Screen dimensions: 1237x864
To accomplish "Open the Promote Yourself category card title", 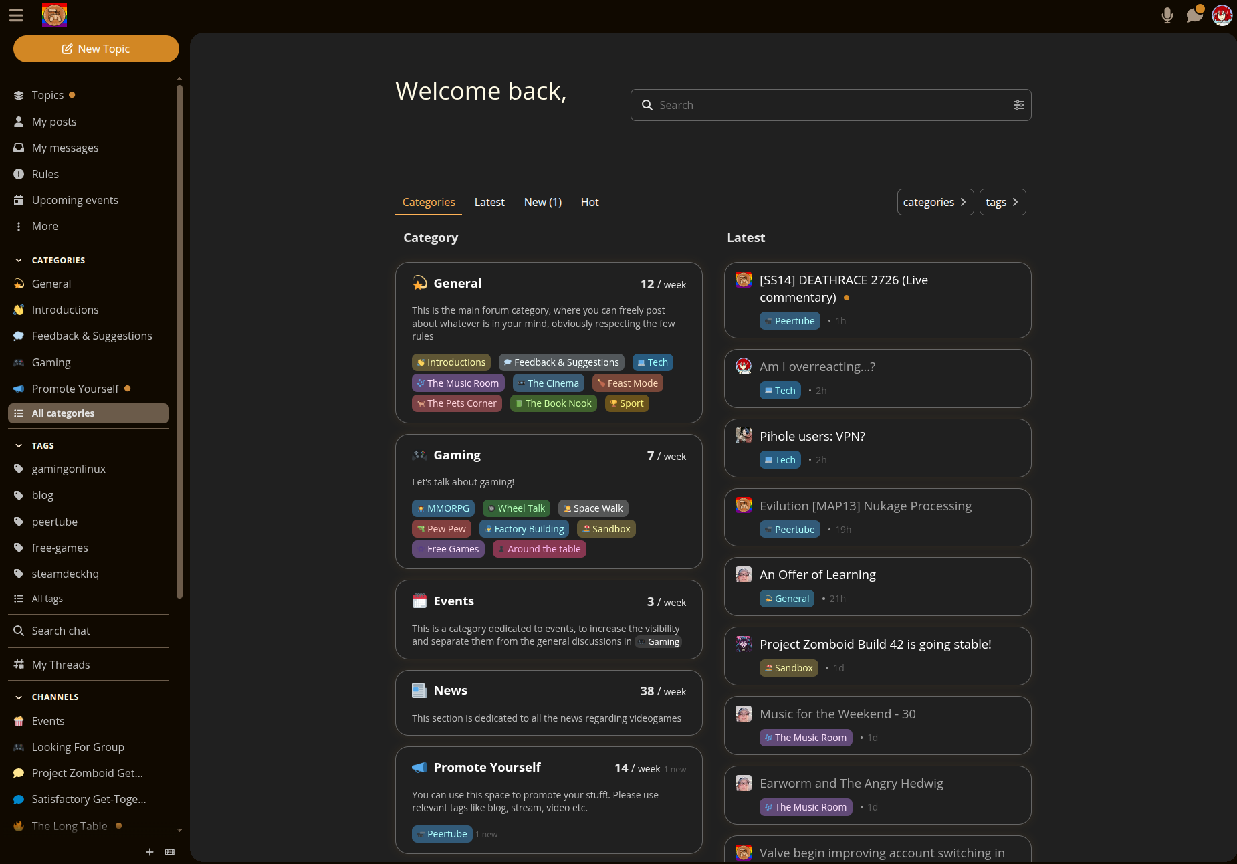I will point(487,767).
